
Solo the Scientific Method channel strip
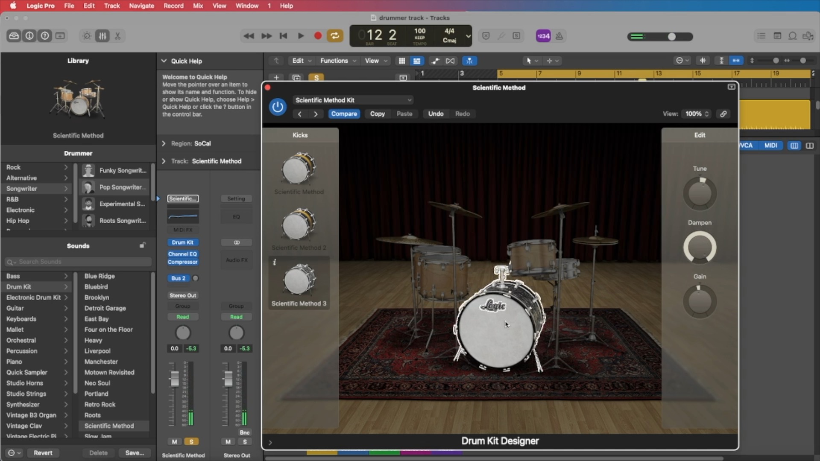pyautogui.click(x=191, y=441)
